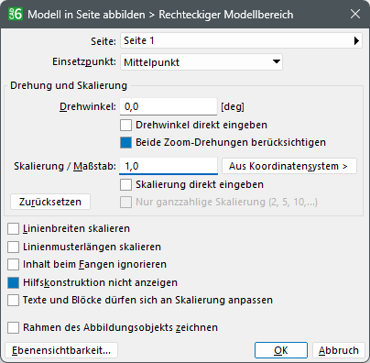Screen dimensions: 370x363
Task: Open the Aus Koordinatensystem menu button
Action: coord(288,166)
